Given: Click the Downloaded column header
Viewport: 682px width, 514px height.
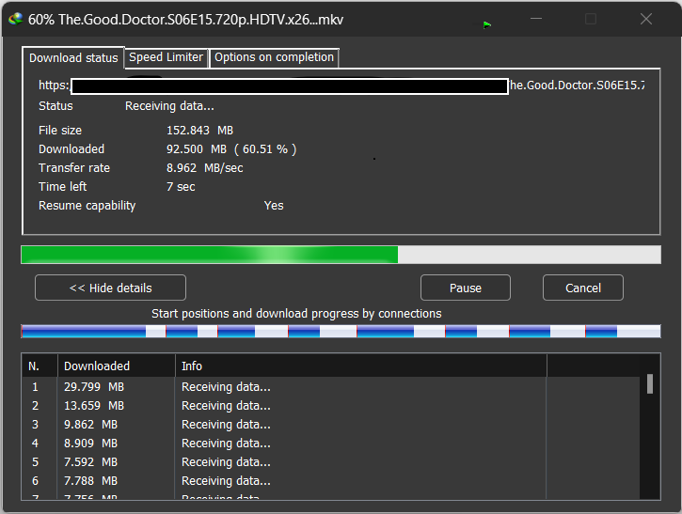Looking at the screenshot, I should pos(116,366).
